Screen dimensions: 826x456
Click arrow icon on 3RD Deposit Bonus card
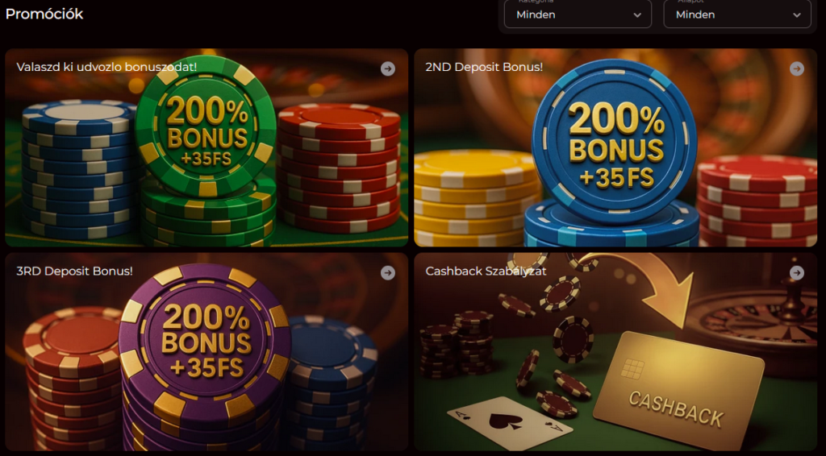tap(388, 272)
